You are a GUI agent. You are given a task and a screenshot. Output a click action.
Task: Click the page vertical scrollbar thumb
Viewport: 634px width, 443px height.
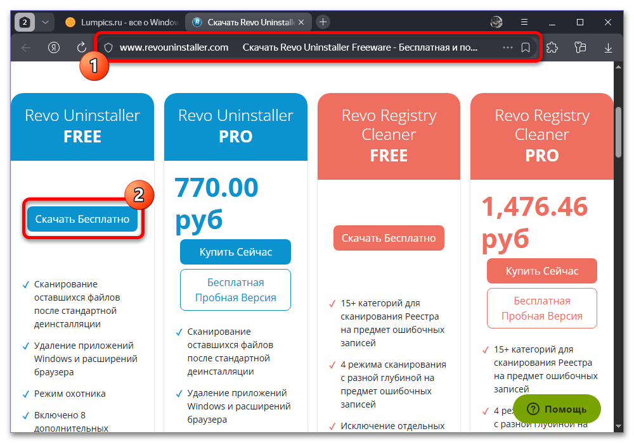[619, 132]
